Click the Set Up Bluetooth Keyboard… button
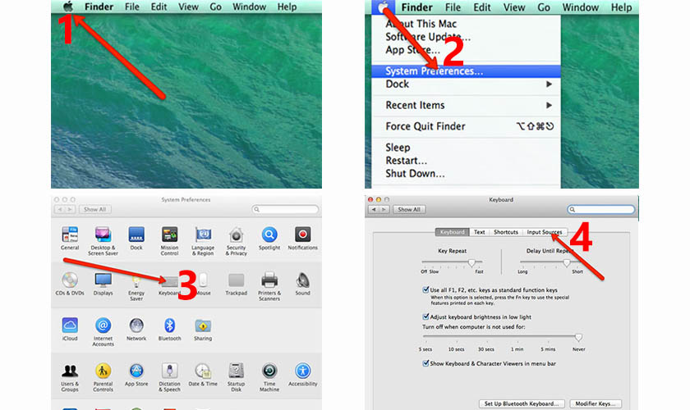The image size is (690, 410). pyautogui.click(x=522, y=403)
